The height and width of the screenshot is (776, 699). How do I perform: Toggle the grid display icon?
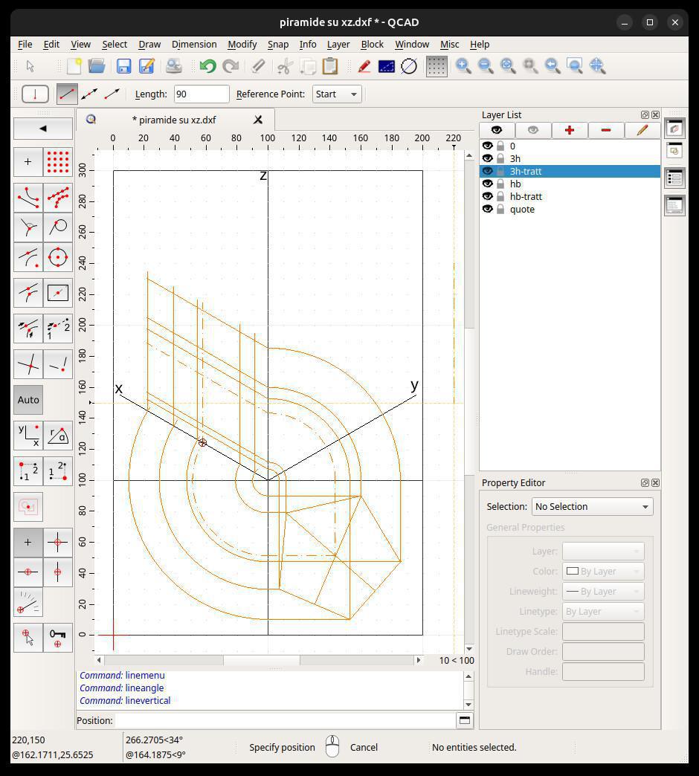(437, 66)
